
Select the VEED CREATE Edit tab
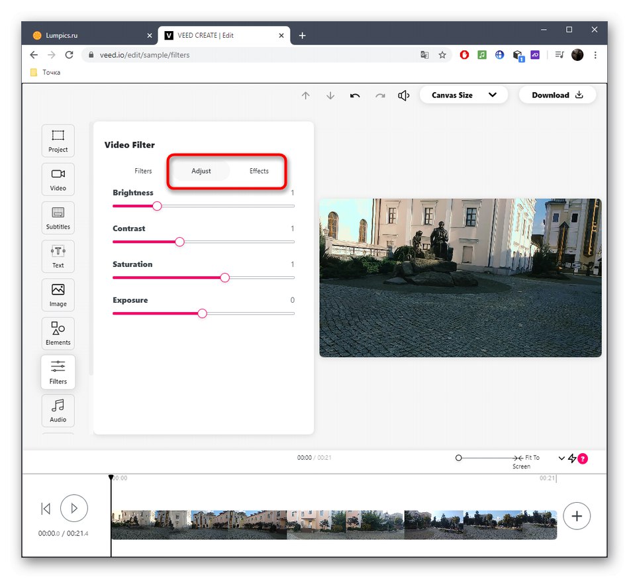pyautogui.click(x=223, y=35)
